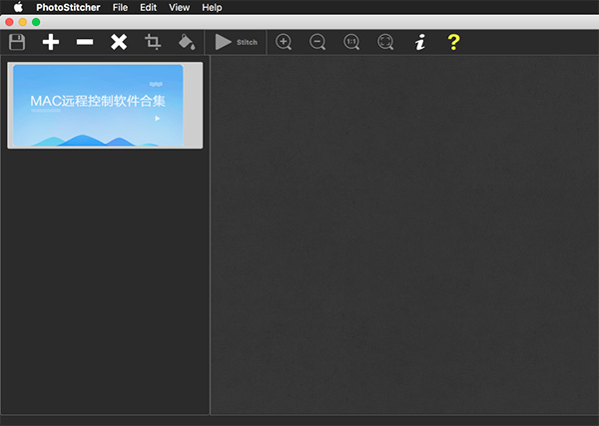Select the paint bucket fill icon
The image size is (599, 426).
pos(187,42)
